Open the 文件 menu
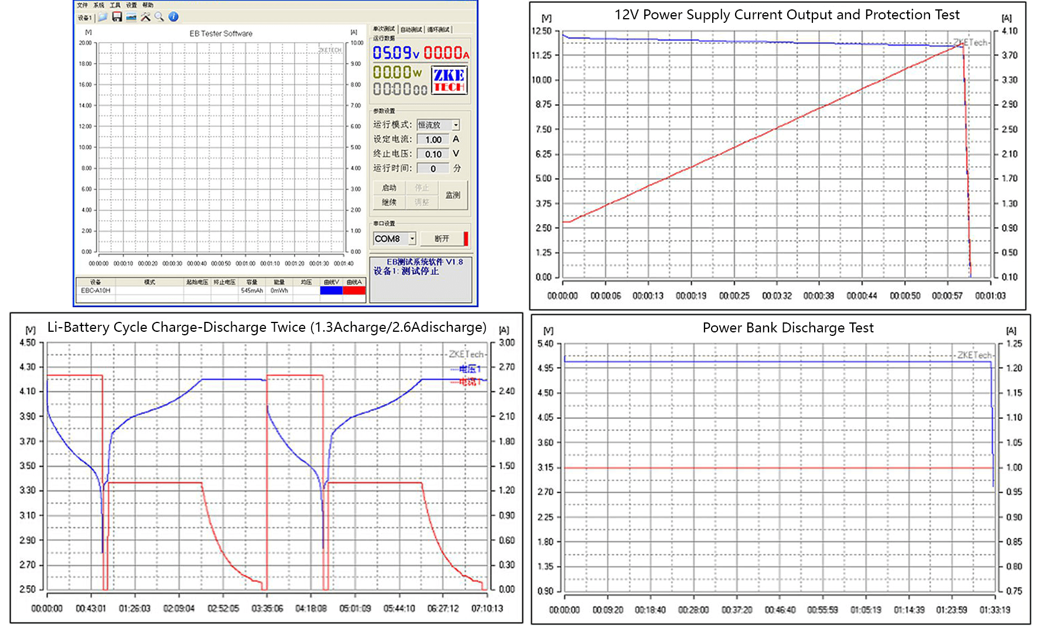The image size is (1039, 632). 83,5
